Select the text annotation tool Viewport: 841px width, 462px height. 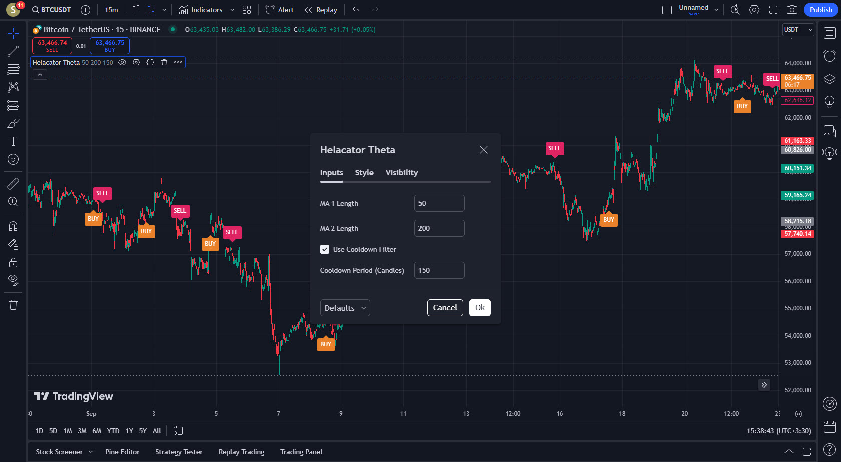13,141
